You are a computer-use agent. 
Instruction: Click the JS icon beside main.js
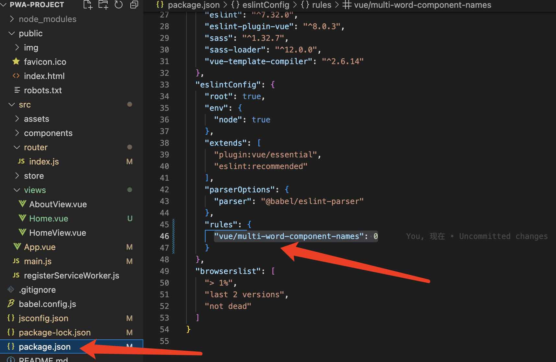click(16, 261)
